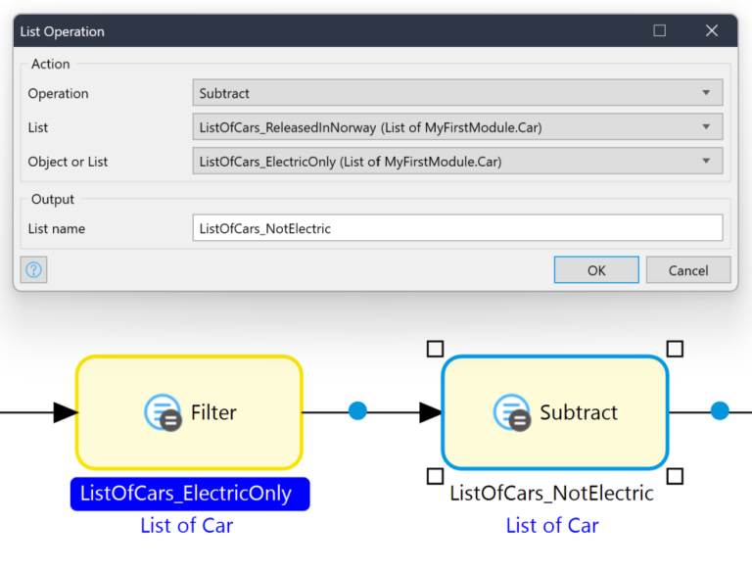Open help for List Operation dialog
752x572 pixels.
pos(33,269)
